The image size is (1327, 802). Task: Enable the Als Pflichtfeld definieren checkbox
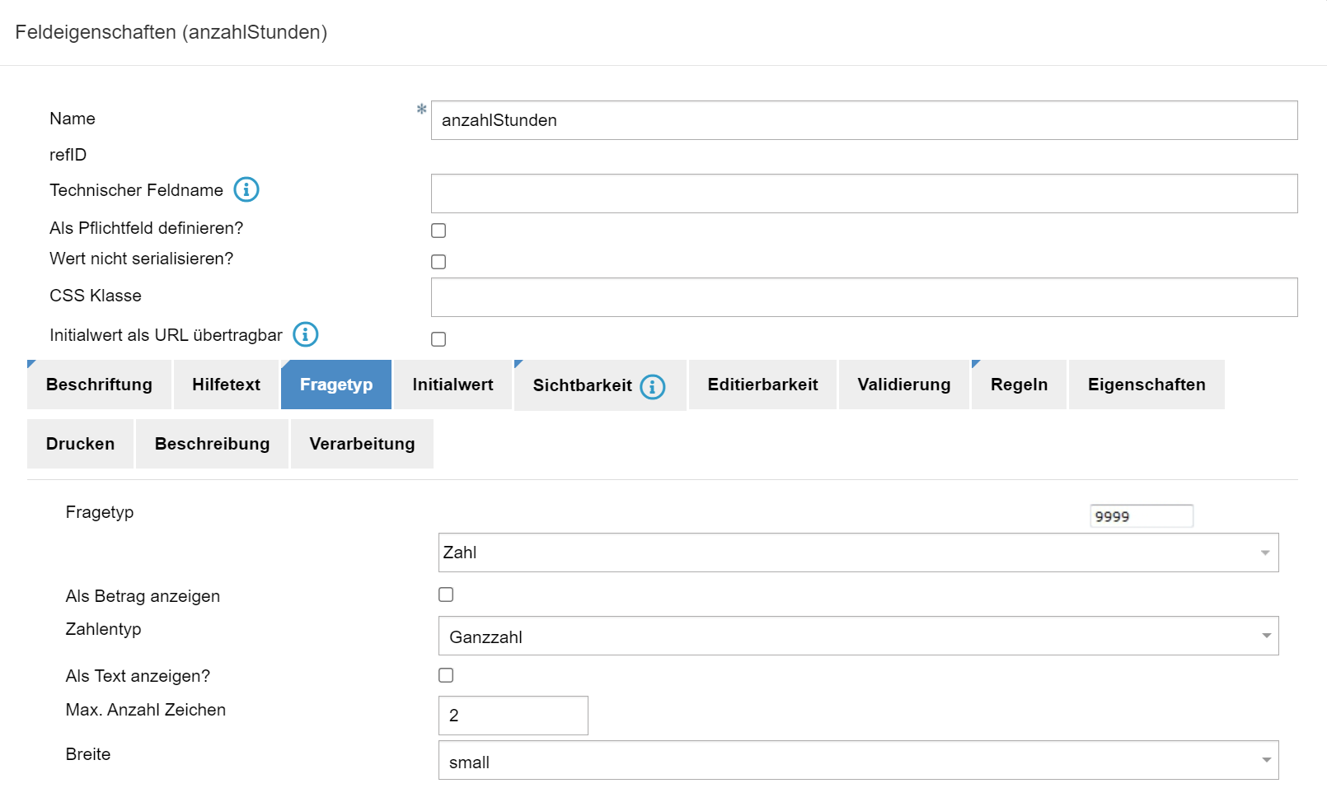coord(438,231)
